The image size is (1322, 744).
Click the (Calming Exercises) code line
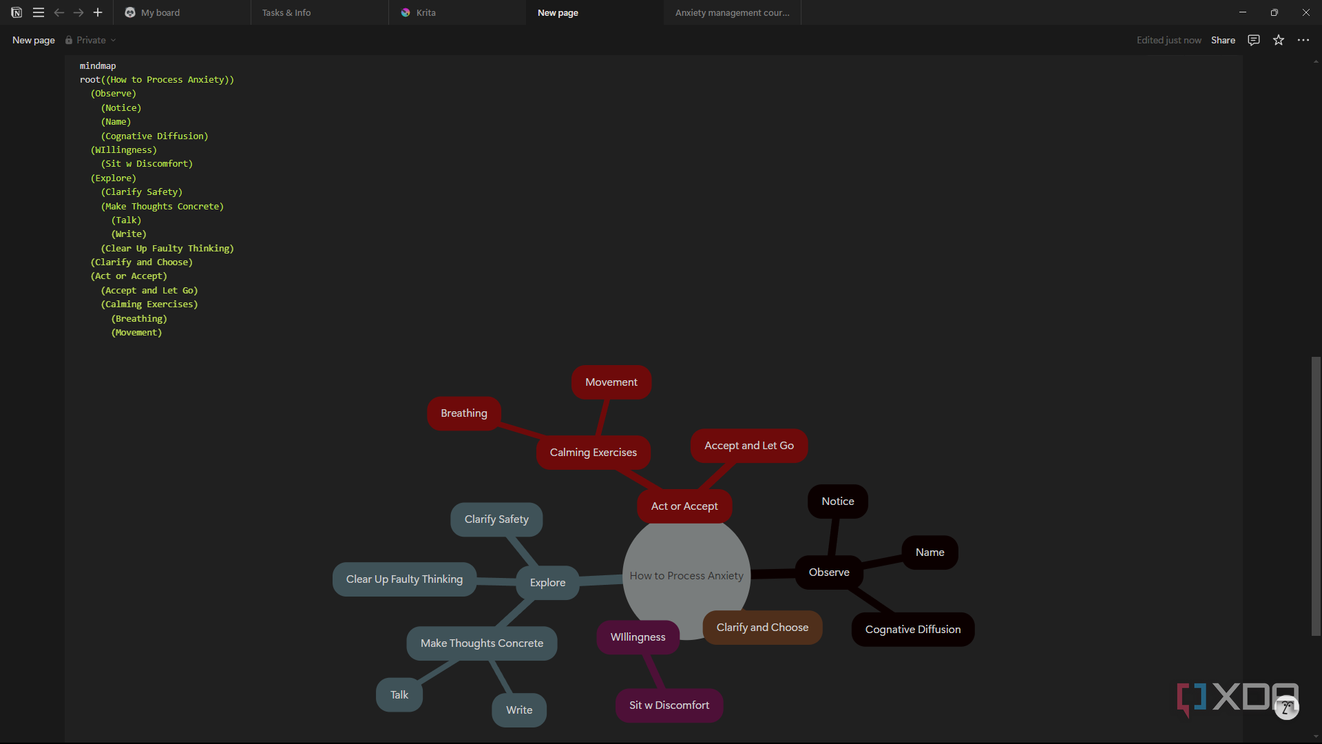(149, 304)
